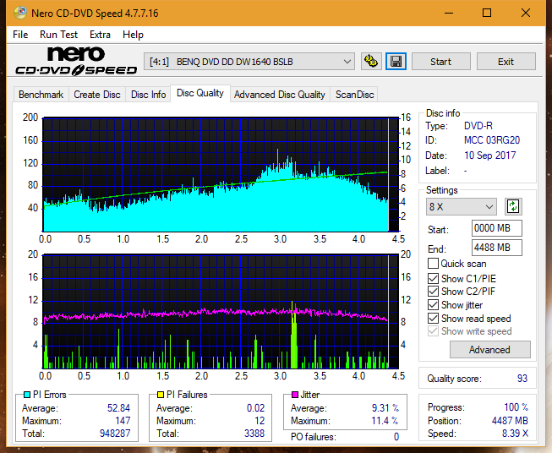Click PI Failures maximum 12
Image resolution: width=552 pixels, height=453 pixels.
coord(260,421)
